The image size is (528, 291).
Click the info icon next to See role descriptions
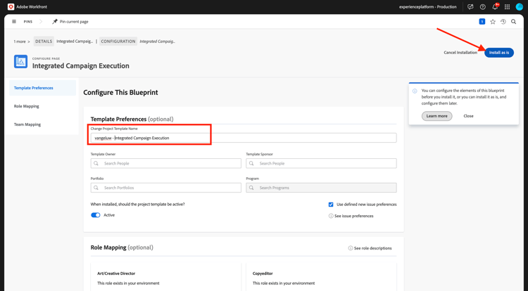click(350, 248)
